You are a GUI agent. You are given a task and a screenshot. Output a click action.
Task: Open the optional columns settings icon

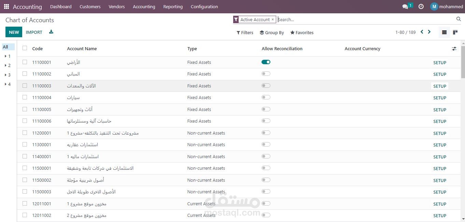pos(454,49)
